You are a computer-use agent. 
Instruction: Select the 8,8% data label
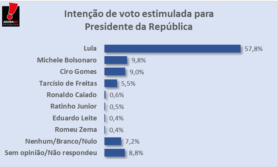pyautogui.click(x=136, y=153)
